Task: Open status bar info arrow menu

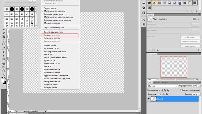Action: click(x=45, y=111)
